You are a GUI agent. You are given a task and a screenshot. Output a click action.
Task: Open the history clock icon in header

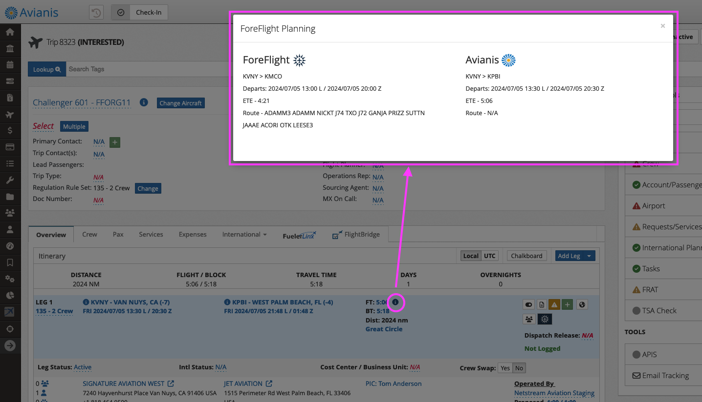[96, 13]
